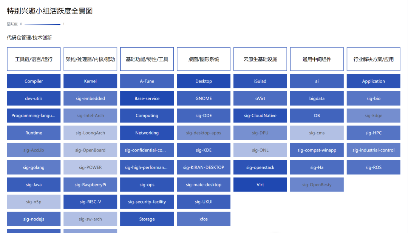This screenshot has height=233, width=408.
Task: Open the Runtime SIG tile
Action: (x=34, y=133)
